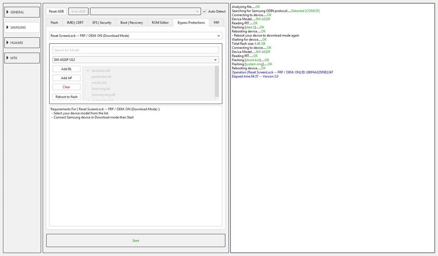The height and width of the screenshot is (256, 438).
Task: Click the 'Searching for Samsung ODIN protocol' log line
Action: (276, 11)
